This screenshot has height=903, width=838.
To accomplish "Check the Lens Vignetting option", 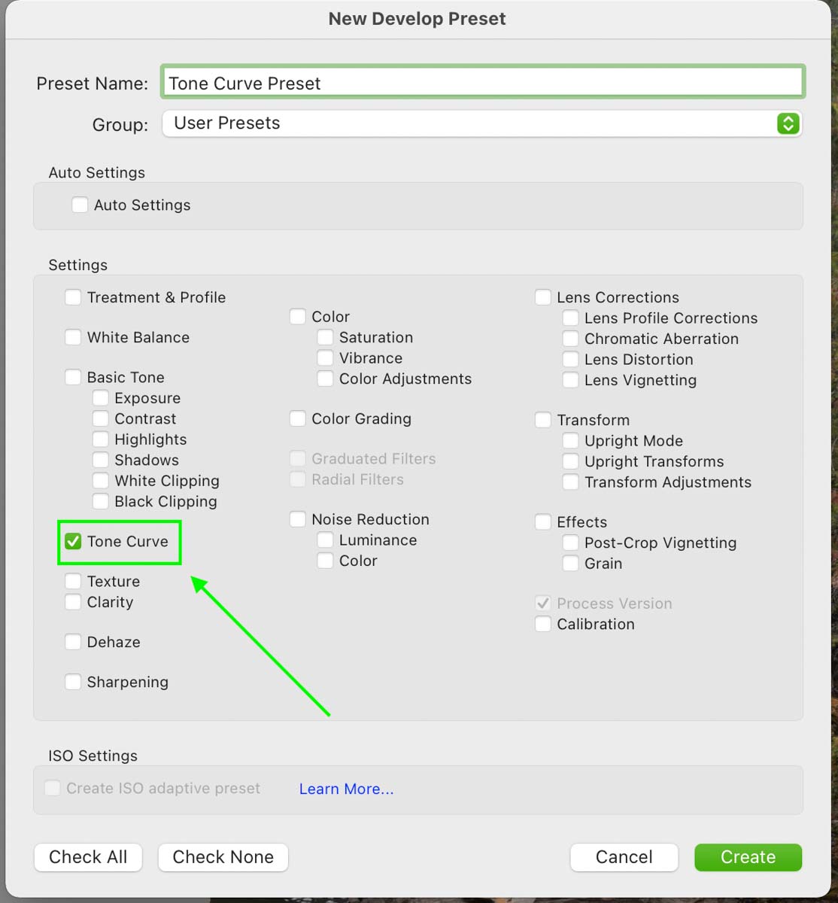I will [571, 380].
